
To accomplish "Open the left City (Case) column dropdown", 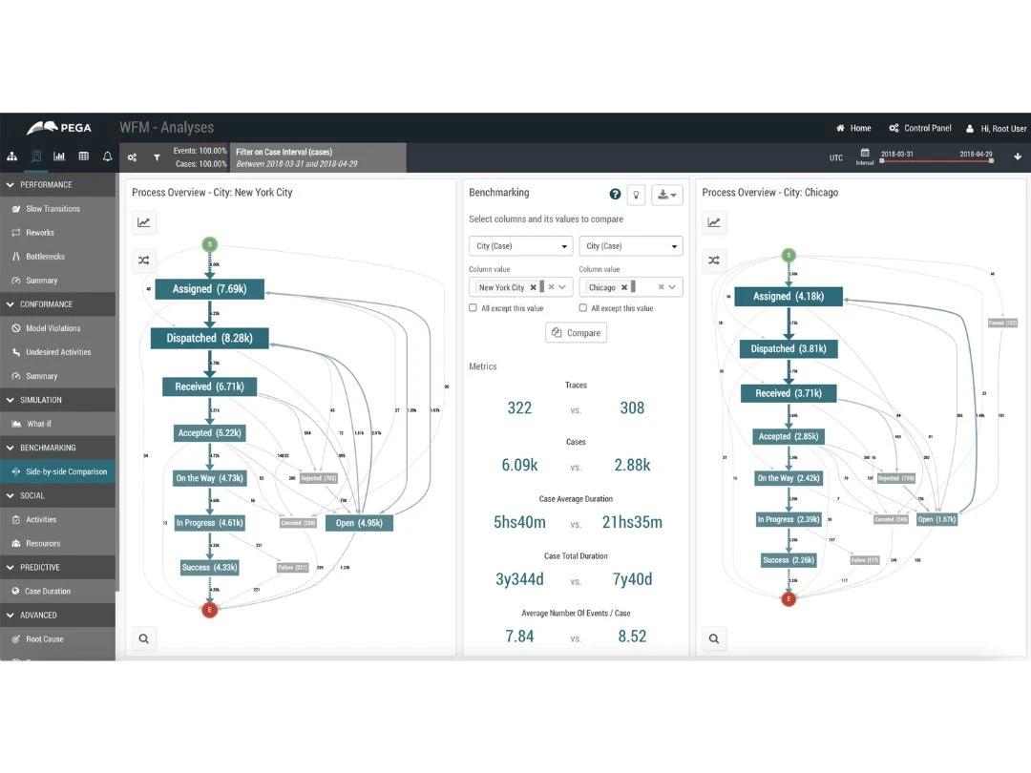I will [x=520, y=246].
